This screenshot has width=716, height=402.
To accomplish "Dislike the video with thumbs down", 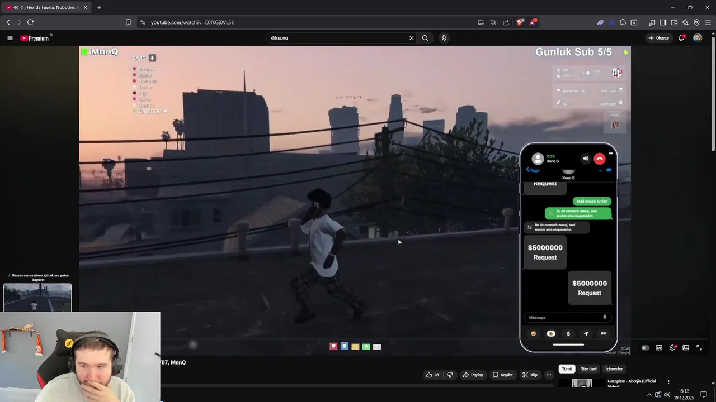I will click(450, 375).
